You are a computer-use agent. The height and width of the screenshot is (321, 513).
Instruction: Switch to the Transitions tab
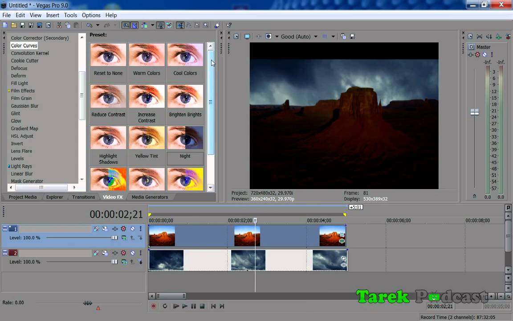[x=83, y=197]
